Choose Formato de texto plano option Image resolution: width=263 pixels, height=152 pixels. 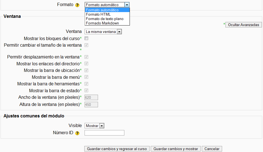[105, 19]
